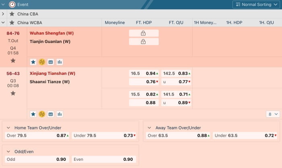The image size is (282, 168).
Task: Open Tianjin Guanlan (W) team link
Action: click(x=50, y=41)
